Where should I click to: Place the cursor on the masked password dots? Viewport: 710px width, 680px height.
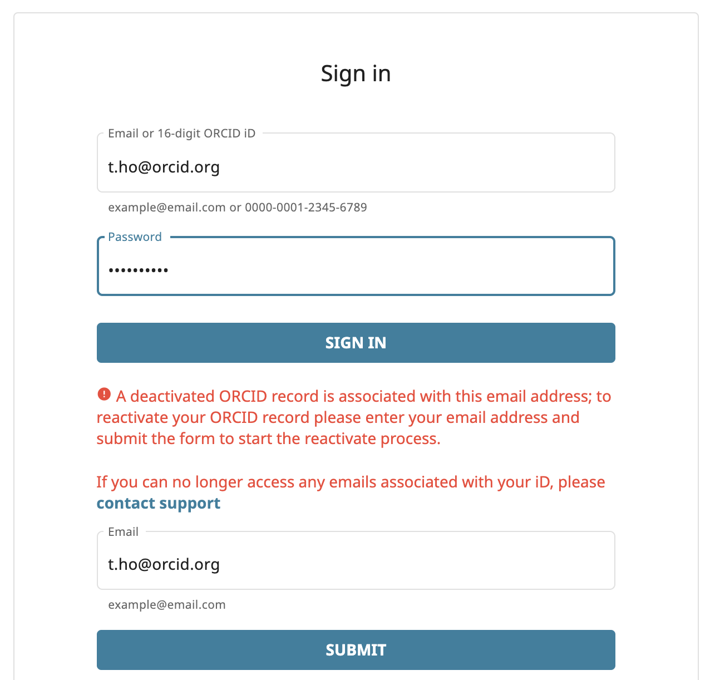(139, 270)
